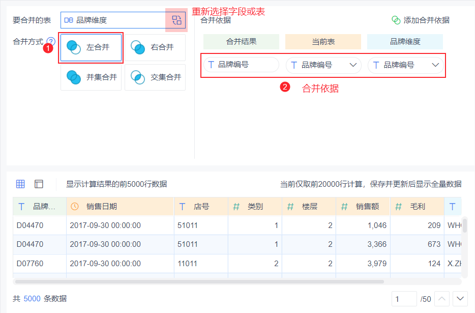475x313 pixels.
Task: Select the 左合并 merge method
Action: [91, 48]
